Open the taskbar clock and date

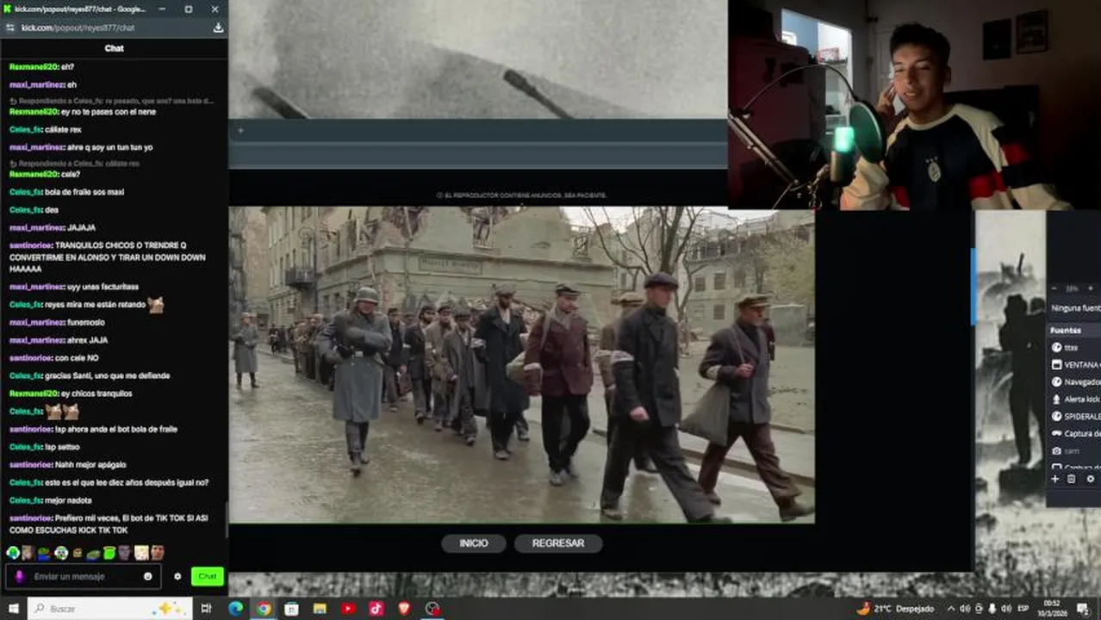[1052, 609]
